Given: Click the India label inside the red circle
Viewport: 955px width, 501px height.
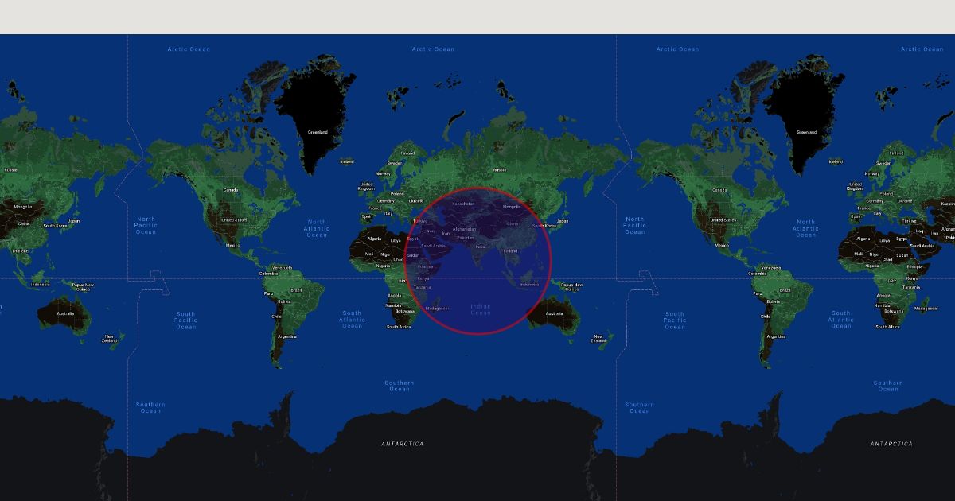Looking at the screenshot, I should 480,247.
